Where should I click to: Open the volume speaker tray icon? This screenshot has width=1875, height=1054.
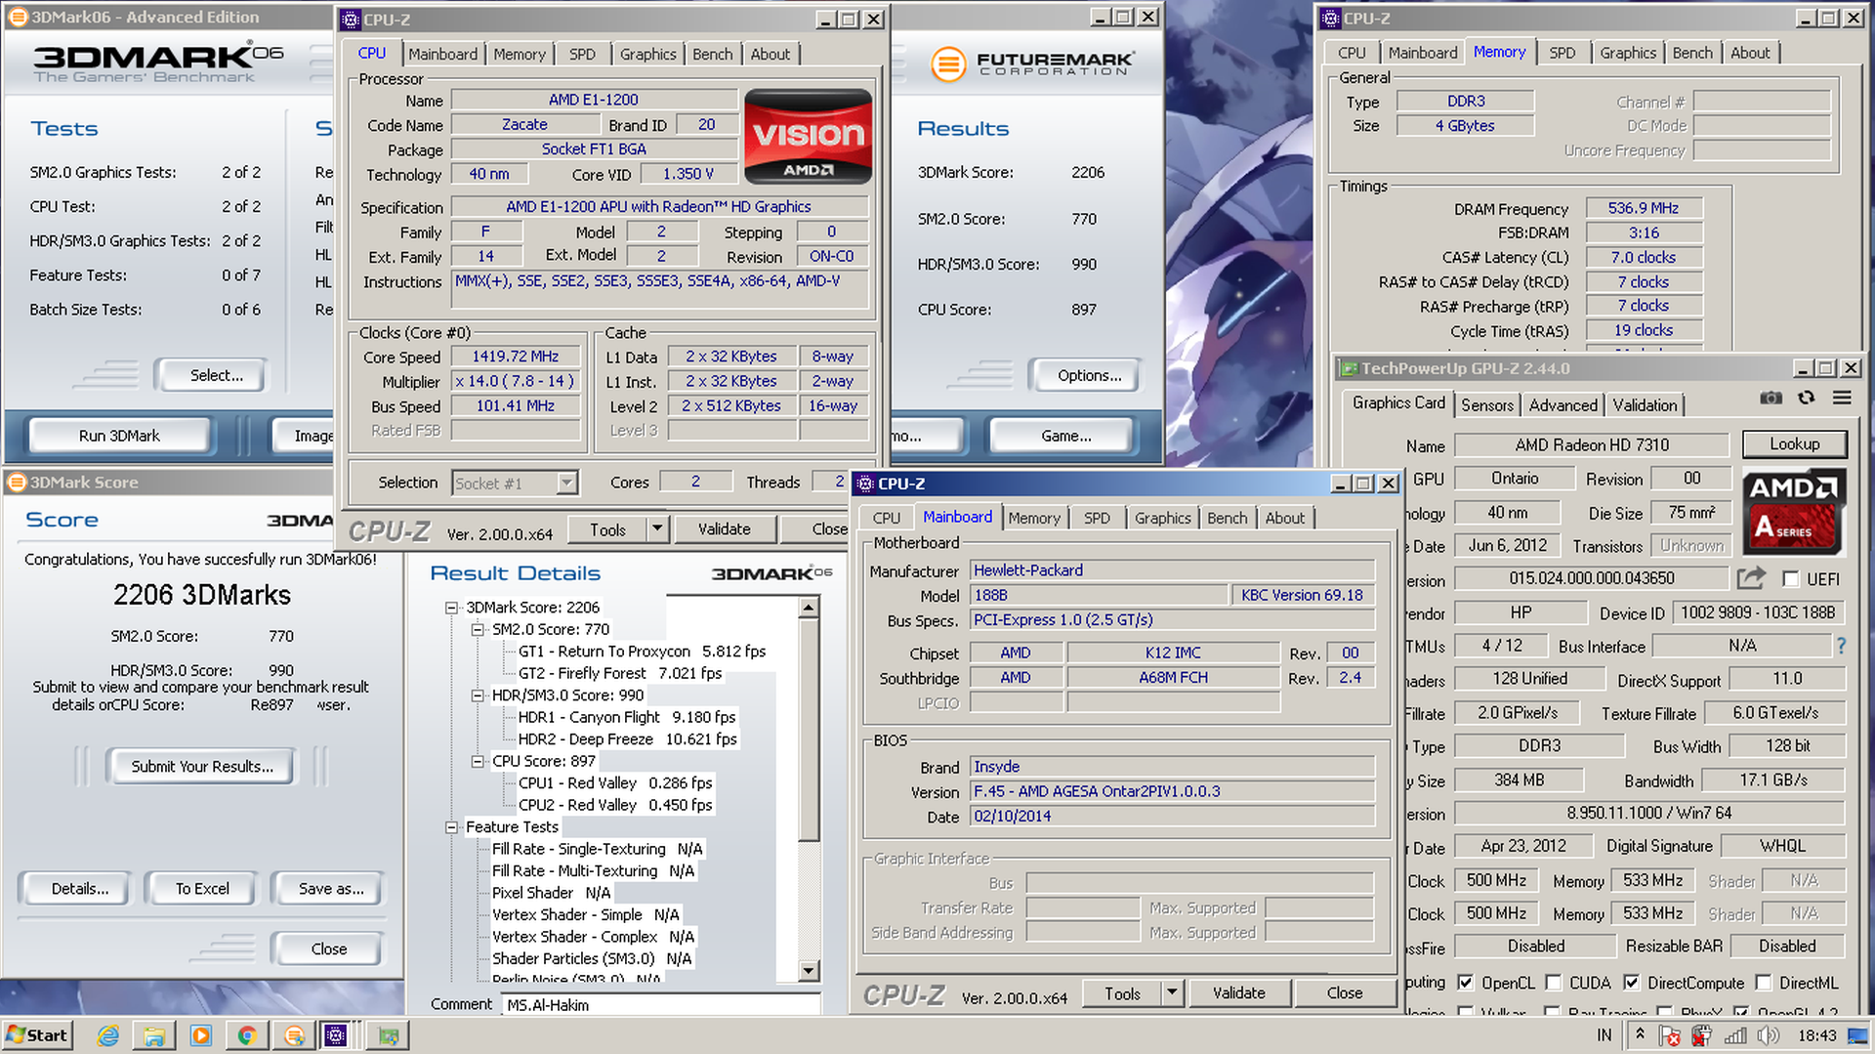point(1768,1035)
